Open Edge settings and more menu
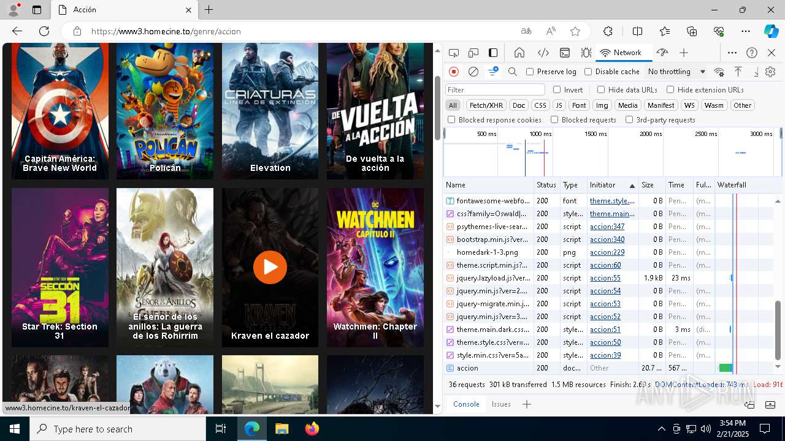This screenshot has width=785, height=441. tap(745, 31)
